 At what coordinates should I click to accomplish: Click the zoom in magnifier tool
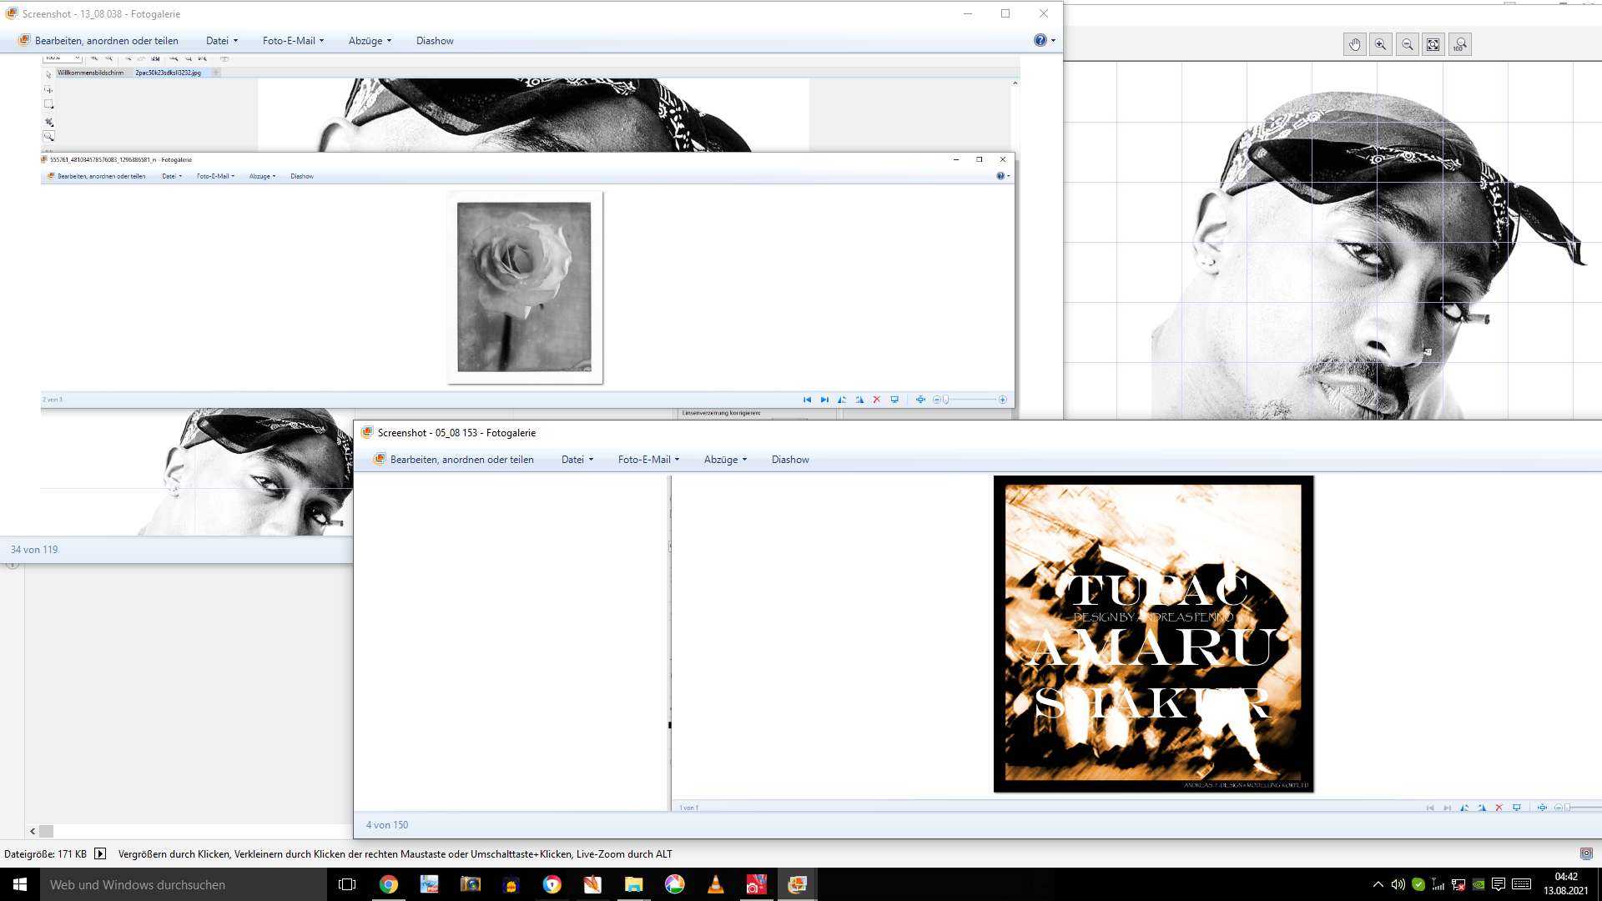point(1381,45)
